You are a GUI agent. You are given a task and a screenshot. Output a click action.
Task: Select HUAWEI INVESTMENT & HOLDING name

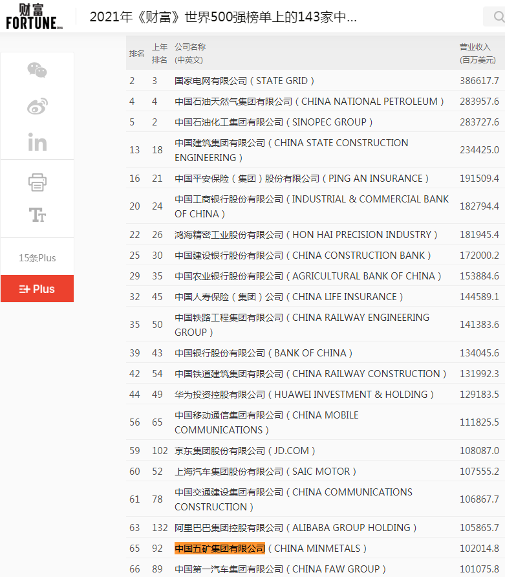304,394
